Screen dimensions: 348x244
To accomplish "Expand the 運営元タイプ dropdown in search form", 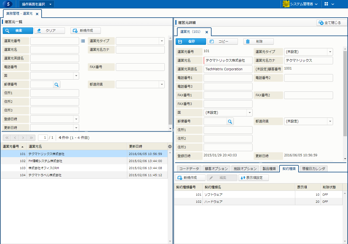I will pyautogui.click(x=162, y=41).
